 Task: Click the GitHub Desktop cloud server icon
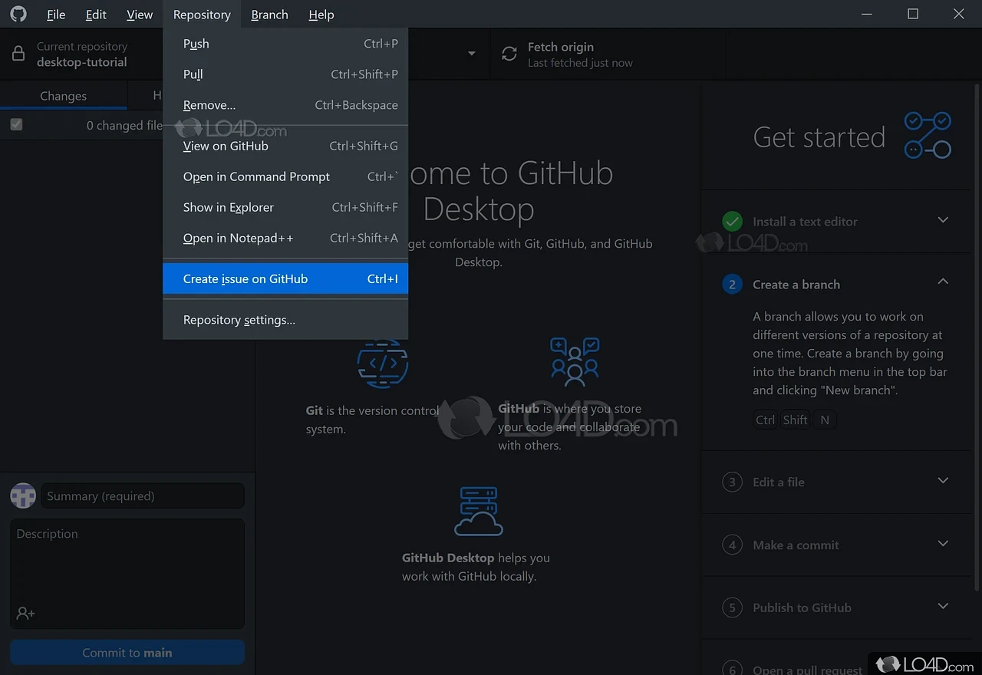click(479, 512)
